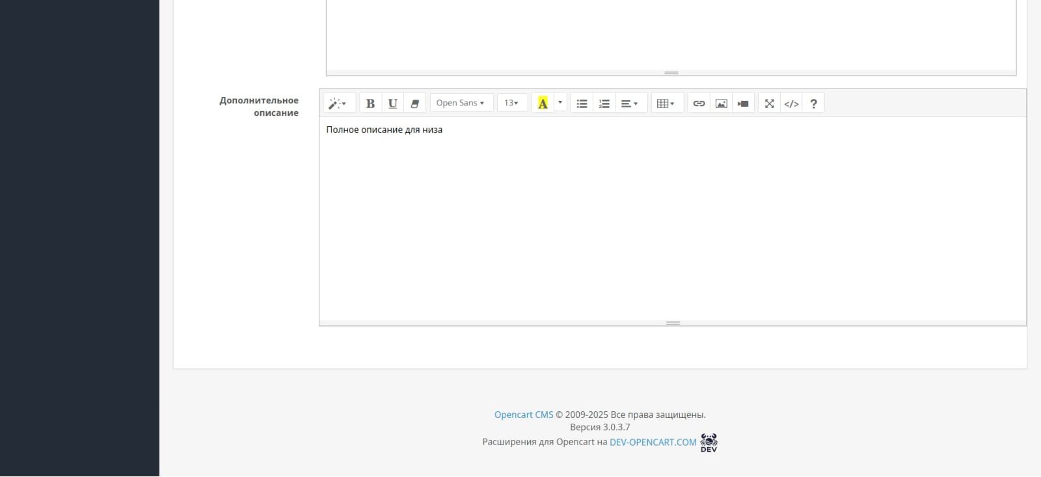Click the DEV crab logo
Screen dimensions: 1041x477
pos(709,443)
